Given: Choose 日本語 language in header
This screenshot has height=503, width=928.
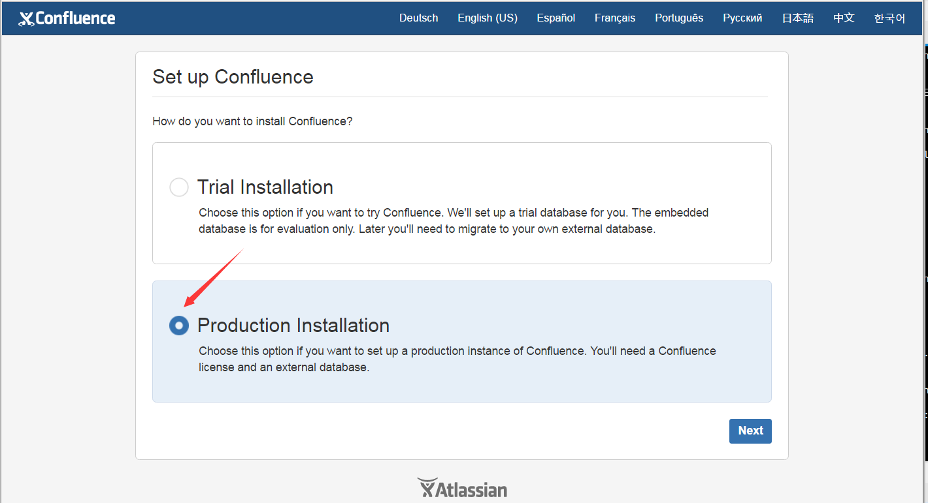Looking at the screenshot, I should pos(797,18).
